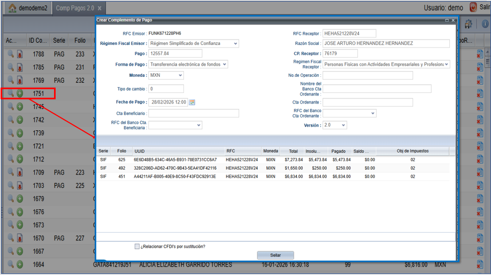Check the Relacionar CFDI's por sustitución box
491x275 pixels.
(137, 246)
